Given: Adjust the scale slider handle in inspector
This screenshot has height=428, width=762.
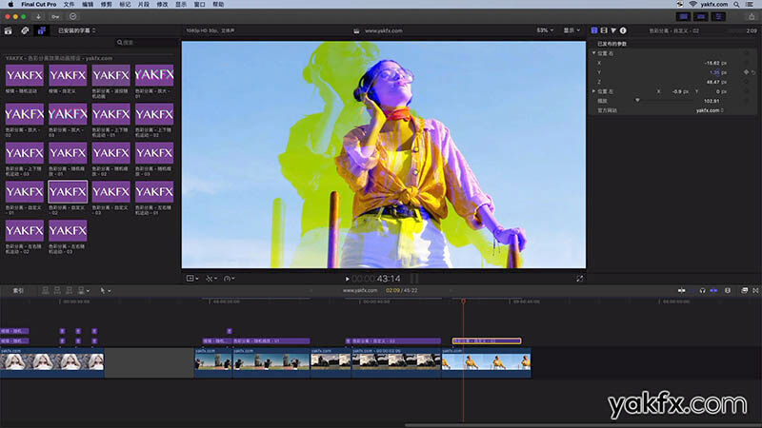Looking at the screenshot, I should coord(637,101).
